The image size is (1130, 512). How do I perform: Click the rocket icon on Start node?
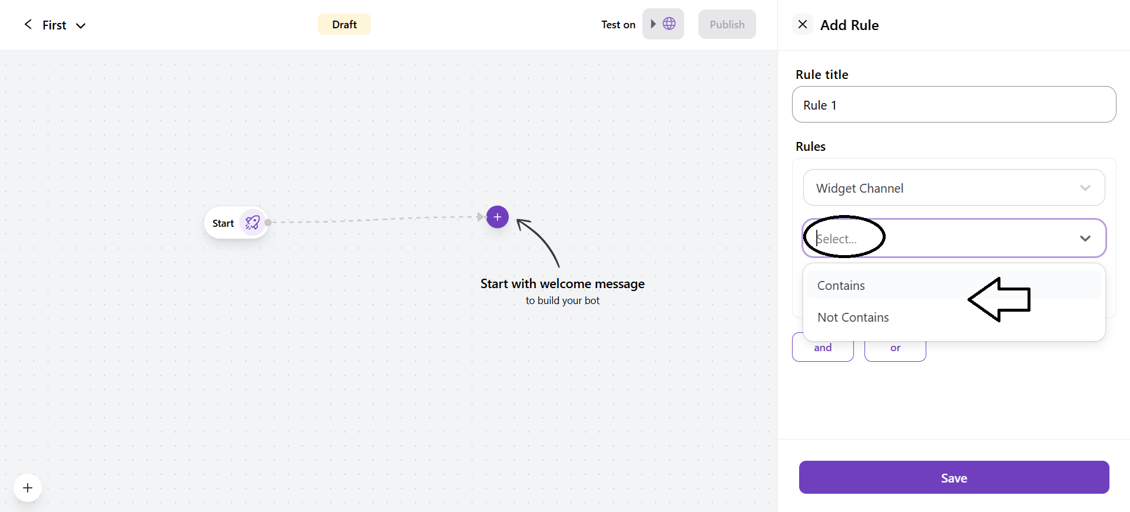click(x=253, y=223)
